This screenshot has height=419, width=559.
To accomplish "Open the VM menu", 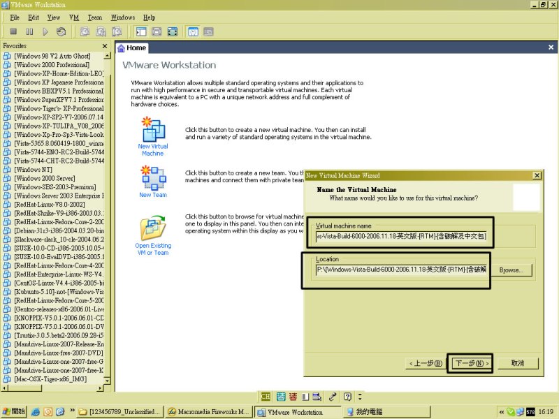I will (74, 17).
